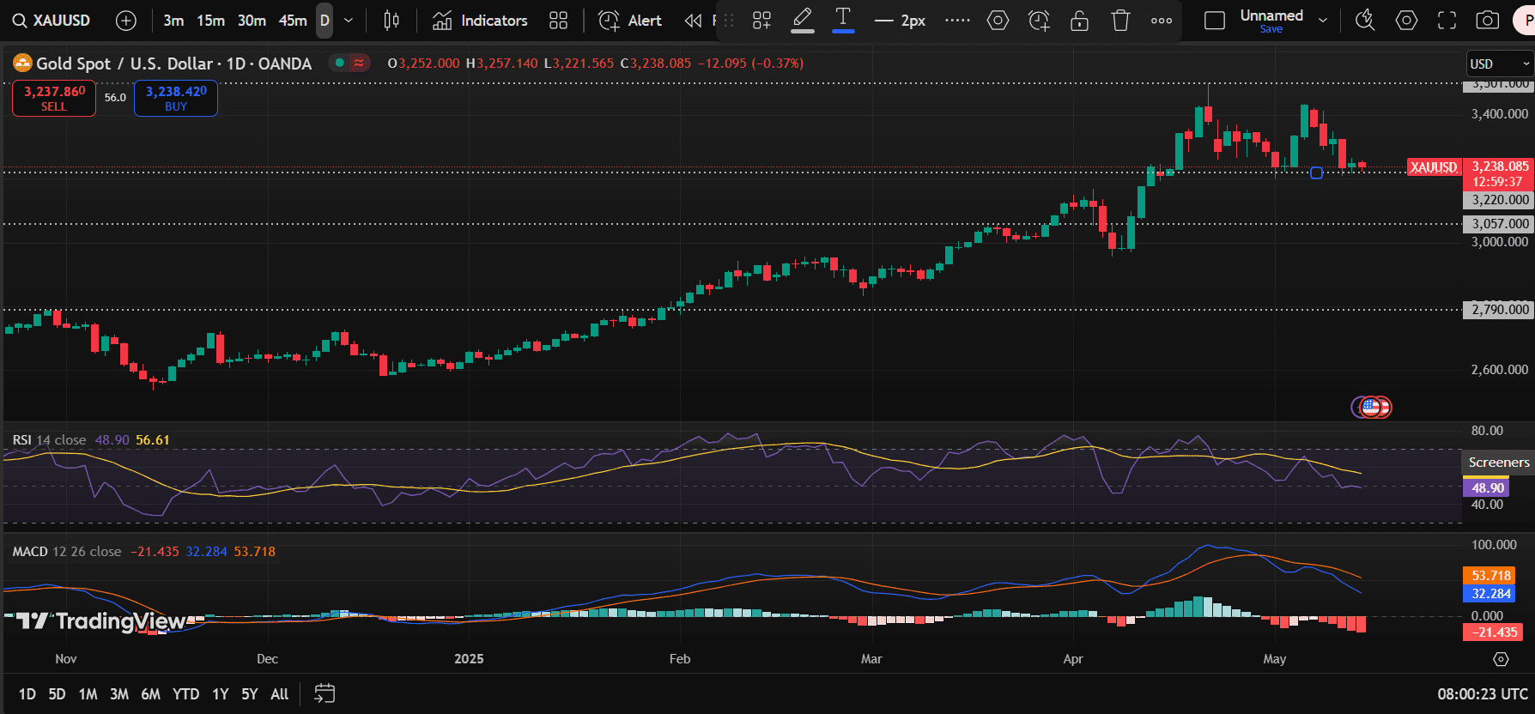The height and width of the screenshot is (714, 1535).
Task: Click the layout setup square icon
Action: pyautogui.click(x=1215, y=21)
